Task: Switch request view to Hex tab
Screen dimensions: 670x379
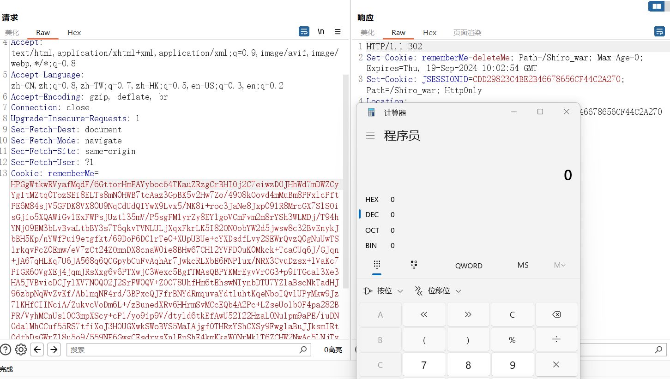Action: [x=74, y=32]
